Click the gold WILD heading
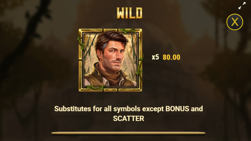 click(129, 13)
